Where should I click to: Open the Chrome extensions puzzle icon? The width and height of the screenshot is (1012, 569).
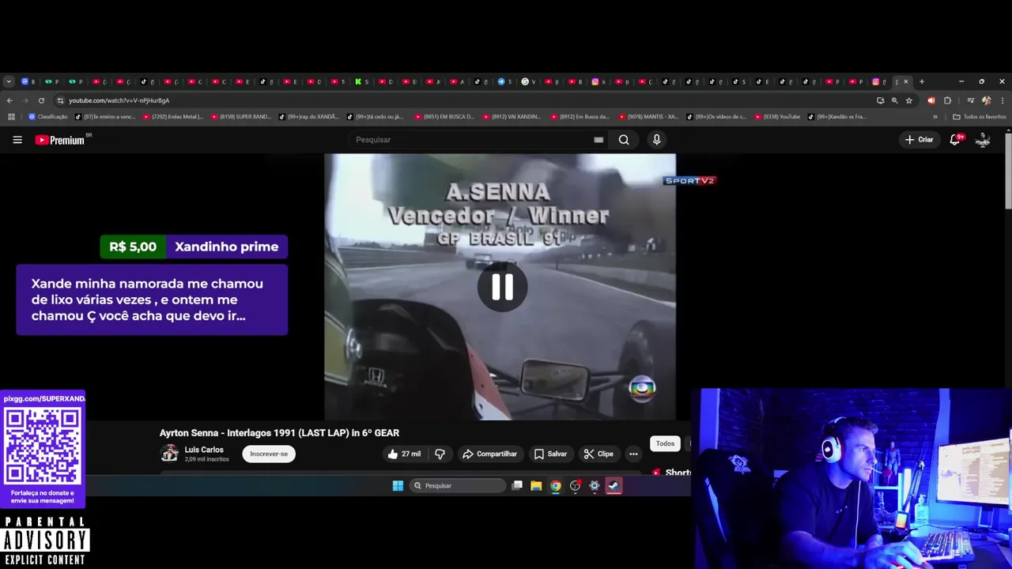pos(947,100)
